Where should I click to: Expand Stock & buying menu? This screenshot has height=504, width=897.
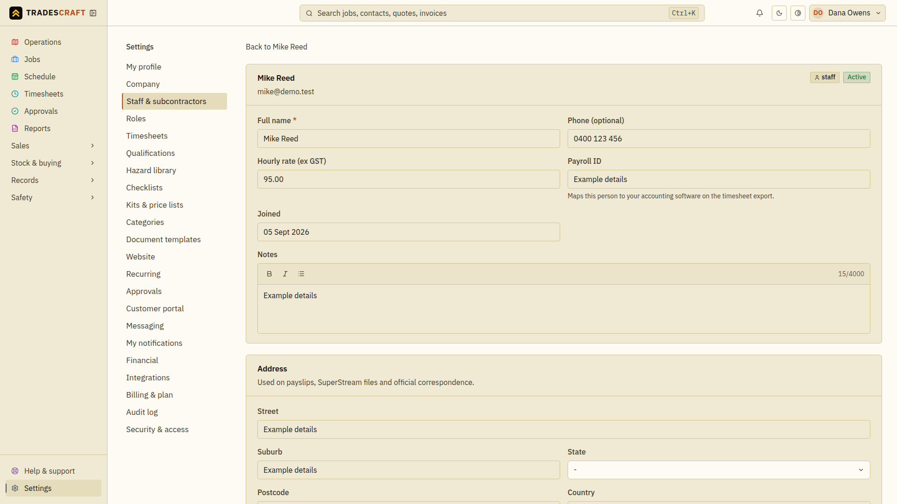pos(53,163)
